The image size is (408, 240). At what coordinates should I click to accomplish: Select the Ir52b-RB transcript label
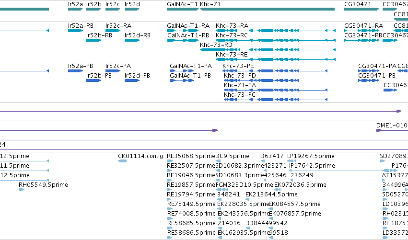click(99, 35)
